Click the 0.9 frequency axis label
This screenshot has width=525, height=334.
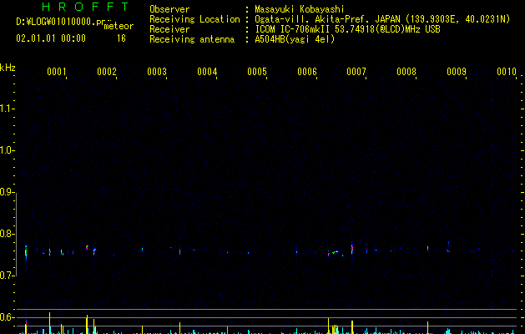point(7,192)
